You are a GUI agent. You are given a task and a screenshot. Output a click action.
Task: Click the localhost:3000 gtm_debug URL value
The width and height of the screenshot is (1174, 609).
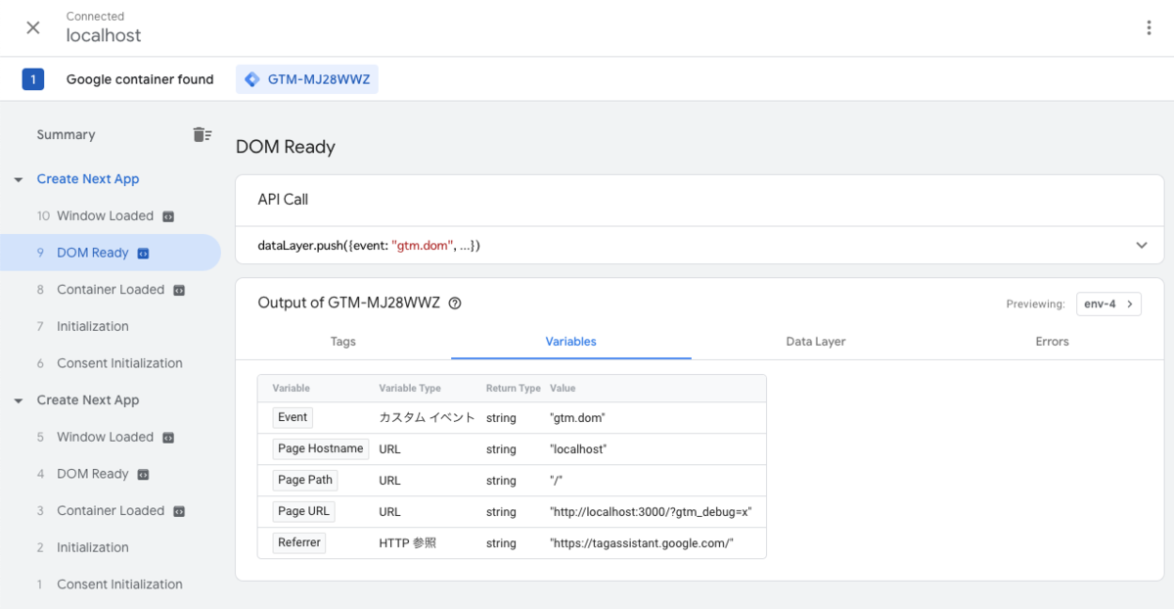click(x=651, y=512)
